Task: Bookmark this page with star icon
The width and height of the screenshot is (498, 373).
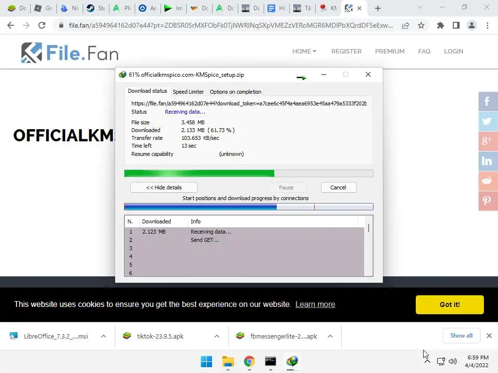Action: coord(421,25)
